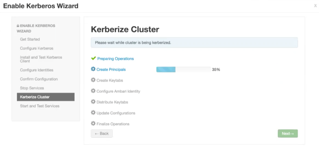Select the Configure Ambari Identity gear icon
Screen dimensions: 319x153
coord(93,91)
